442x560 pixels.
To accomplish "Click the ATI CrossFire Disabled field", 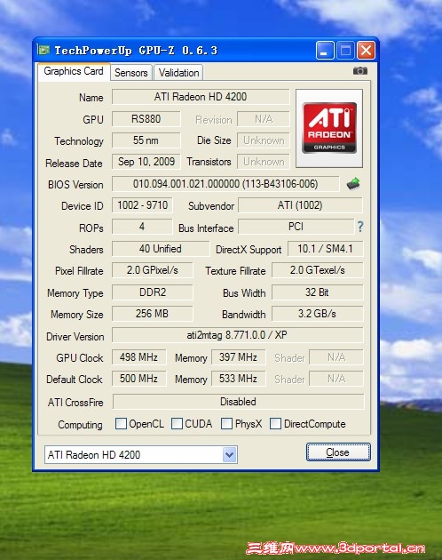I will tap(238, 402).
